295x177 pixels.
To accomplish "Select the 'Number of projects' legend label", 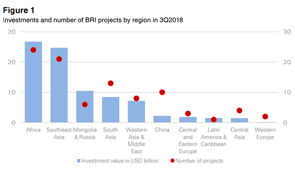I will pyautogui.click(x=199, y=160).
